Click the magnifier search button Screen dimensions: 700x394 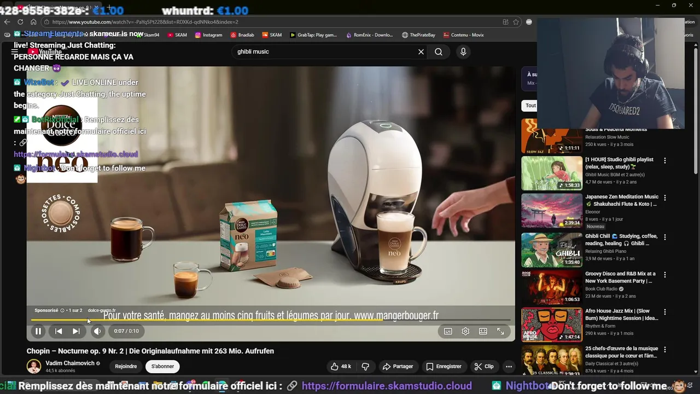(439, 51)
